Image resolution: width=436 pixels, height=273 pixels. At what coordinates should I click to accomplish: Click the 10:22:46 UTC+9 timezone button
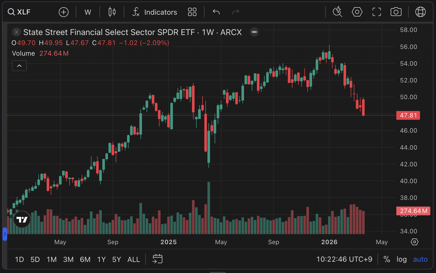pyautogui.click(x=344, y=259)
